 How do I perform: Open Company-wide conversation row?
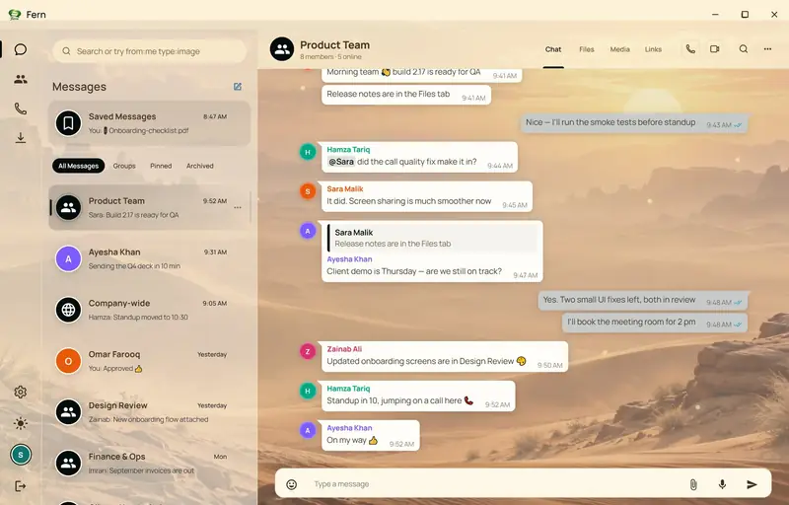click(150, 310)
